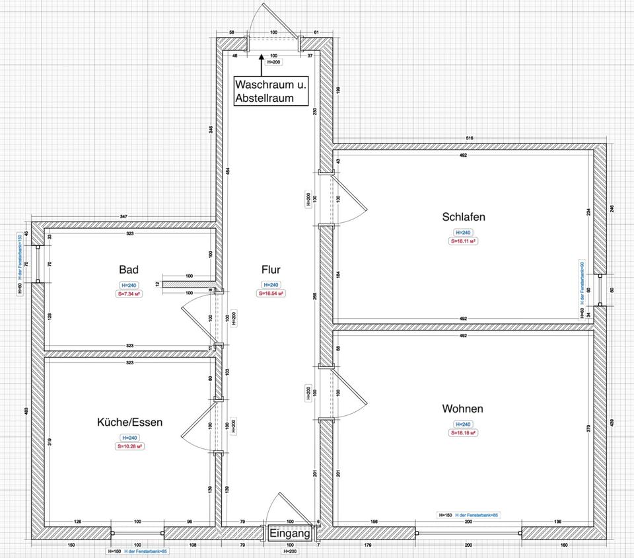Click the H=240 height tag in Küche/Essen

[129, 438]
